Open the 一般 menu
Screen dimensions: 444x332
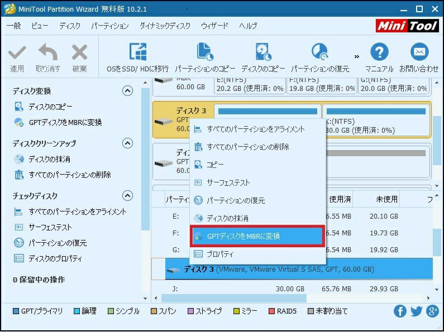point(14,26)
